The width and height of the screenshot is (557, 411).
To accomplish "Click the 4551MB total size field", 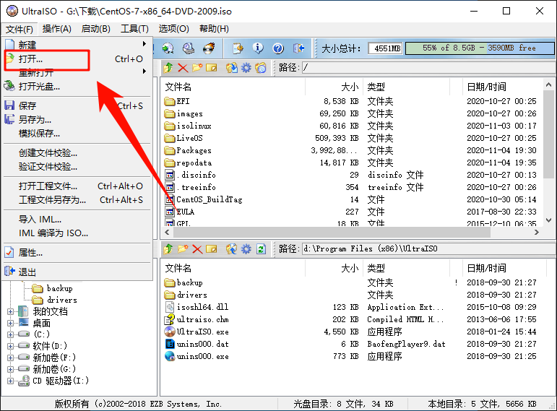I will pyautogui.click(x=385, y=48).
